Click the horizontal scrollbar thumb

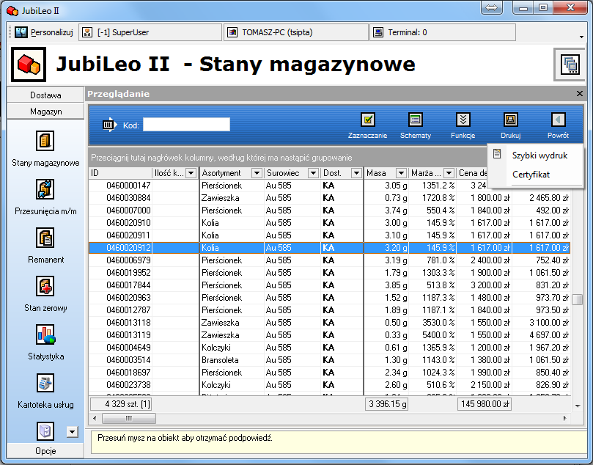coord(129,418)
